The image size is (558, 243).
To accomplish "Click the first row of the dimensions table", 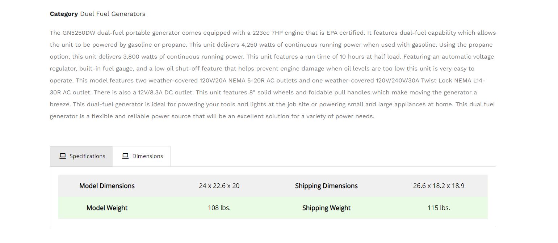I will (273, 186).
